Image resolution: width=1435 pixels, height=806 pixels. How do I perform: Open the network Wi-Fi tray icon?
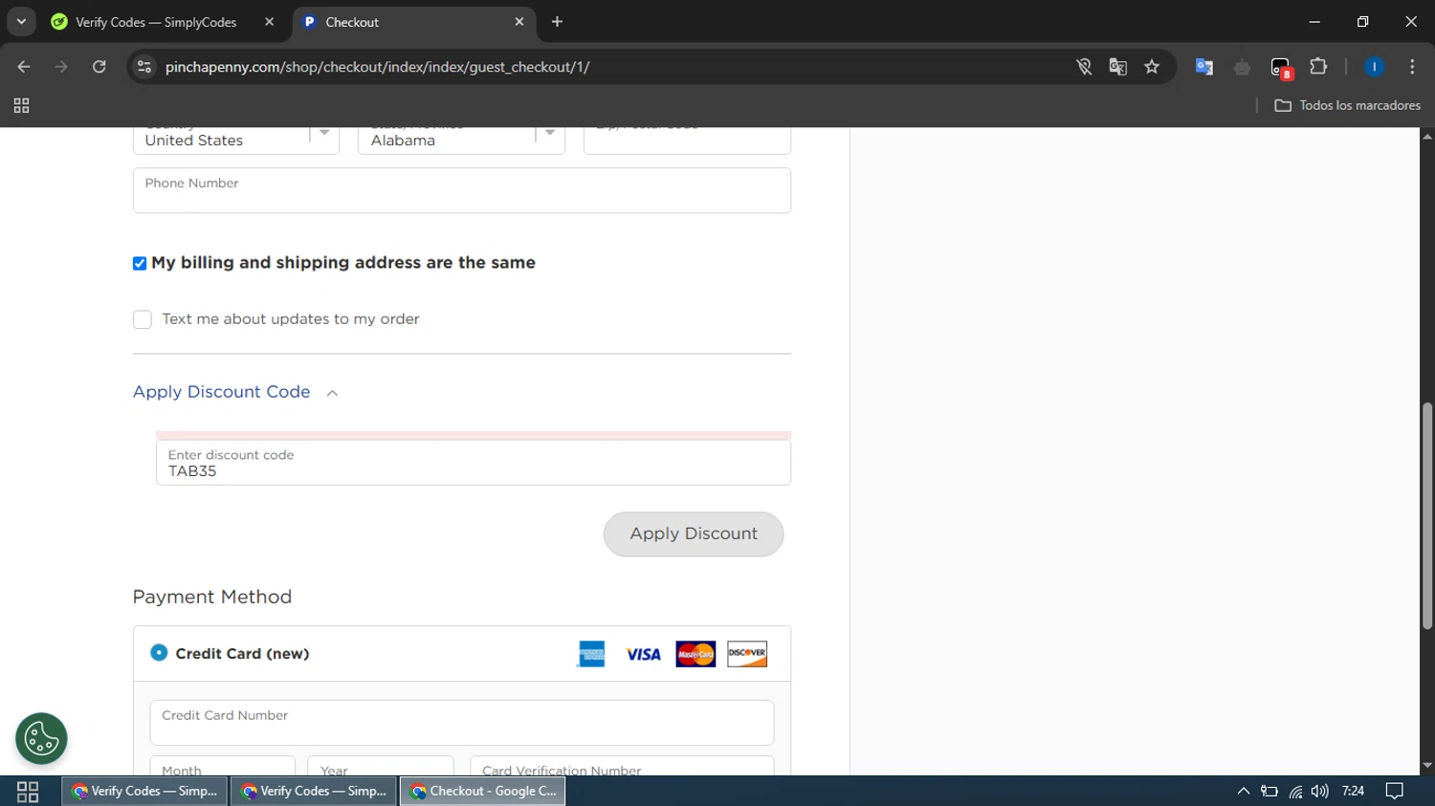pyautogui.click(x=1295, y=792)
